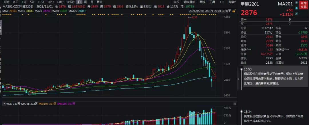309x125 pixels.
Task: Click the plus icon to add to watchlist
Action: point(296,3)
